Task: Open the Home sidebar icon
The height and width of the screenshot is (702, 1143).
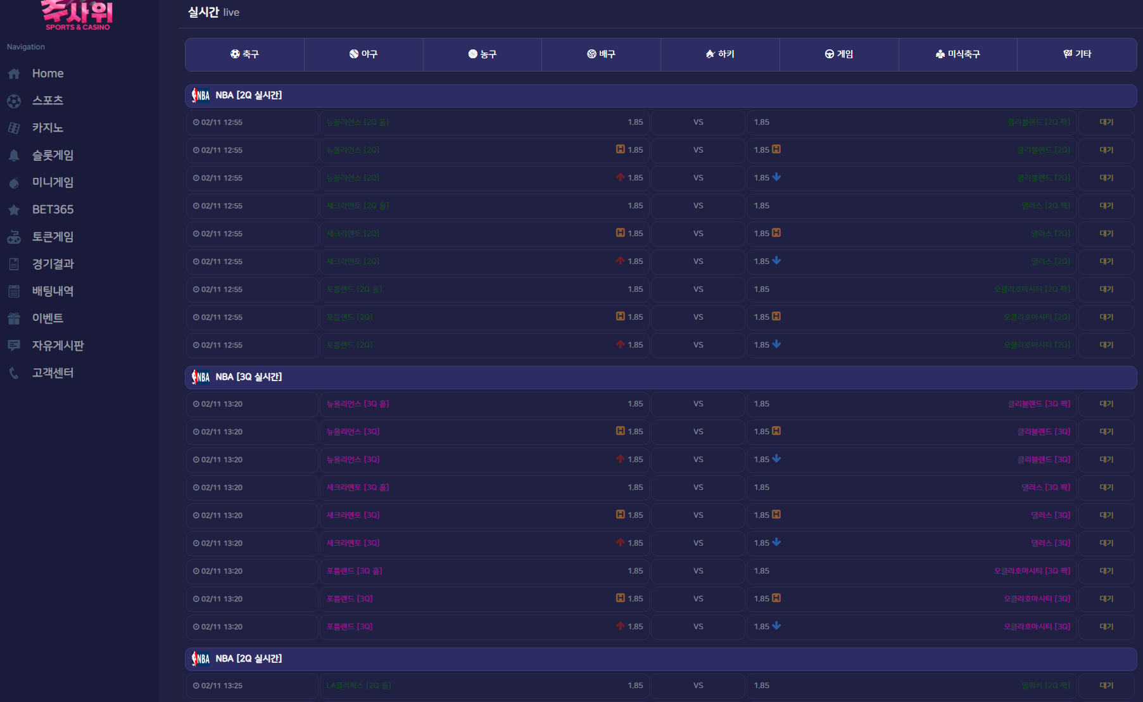Action: tap(14, 74)
